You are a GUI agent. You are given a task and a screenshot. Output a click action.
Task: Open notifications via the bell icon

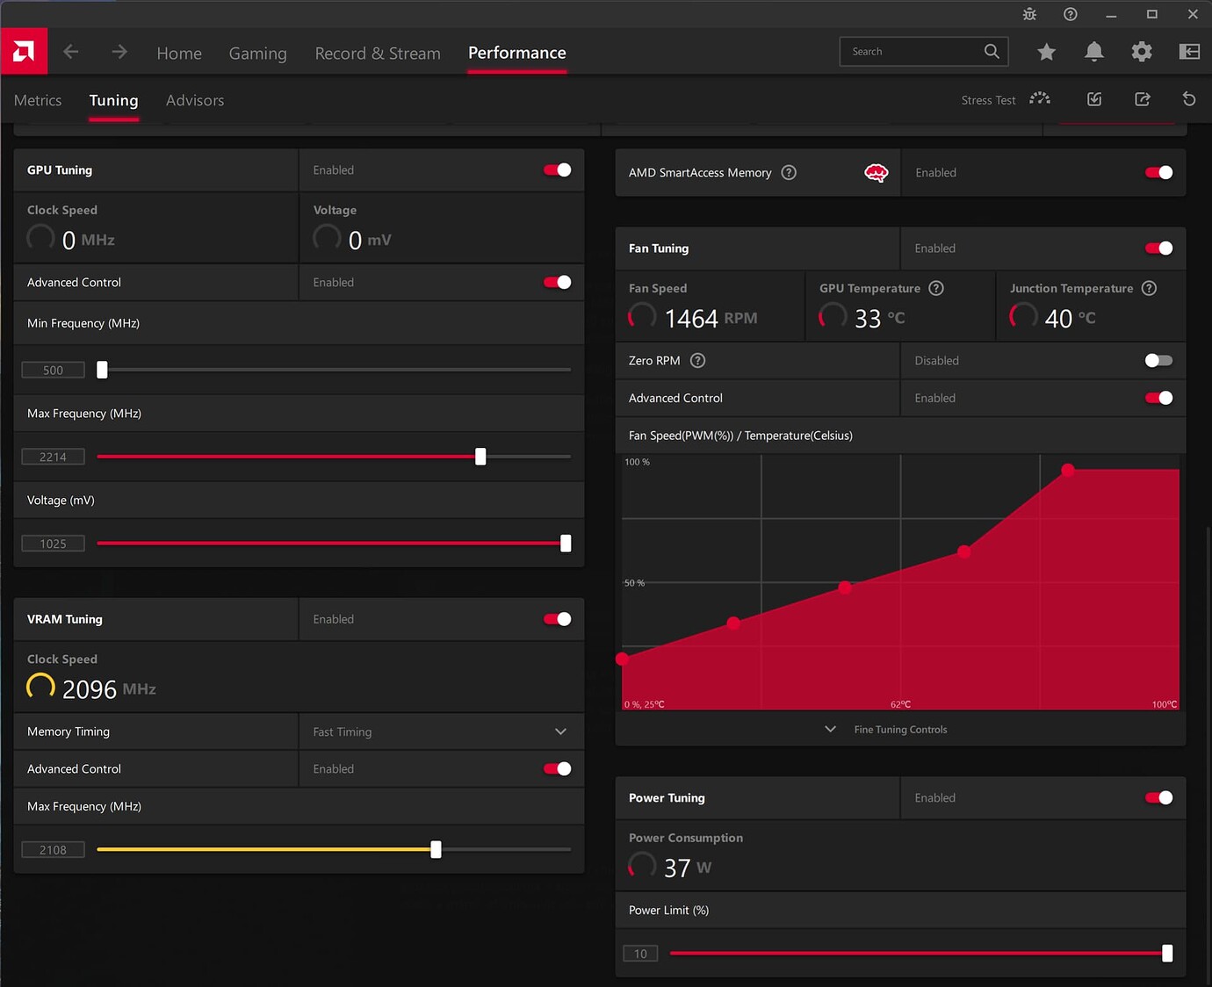1093,52
